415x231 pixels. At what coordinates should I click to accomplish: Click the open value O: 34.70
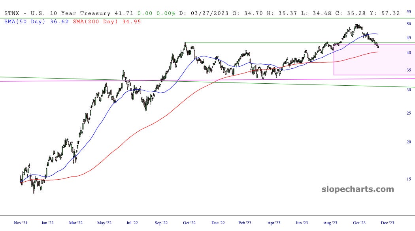click(248, 13)
